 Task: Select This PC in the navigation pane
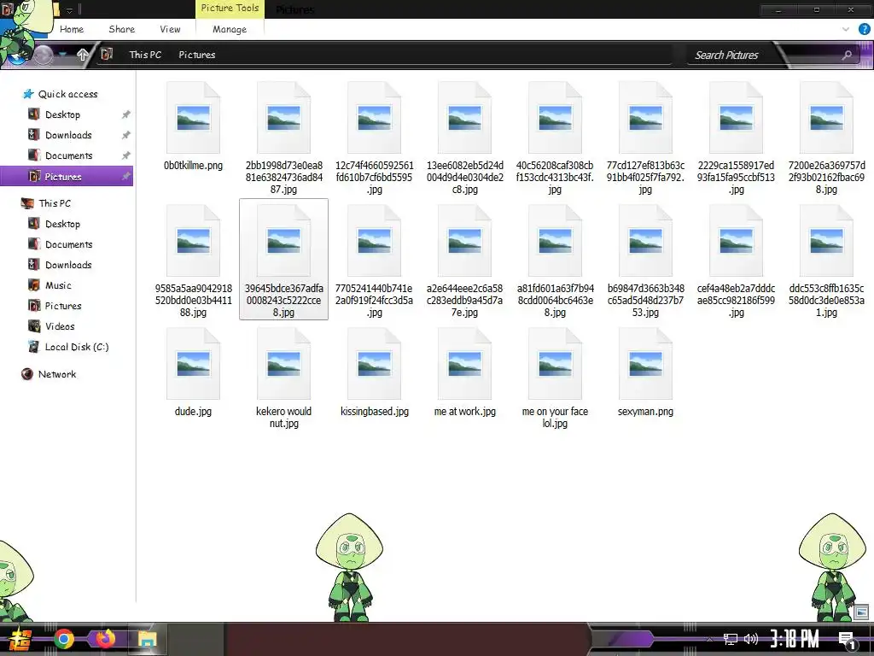55,203
